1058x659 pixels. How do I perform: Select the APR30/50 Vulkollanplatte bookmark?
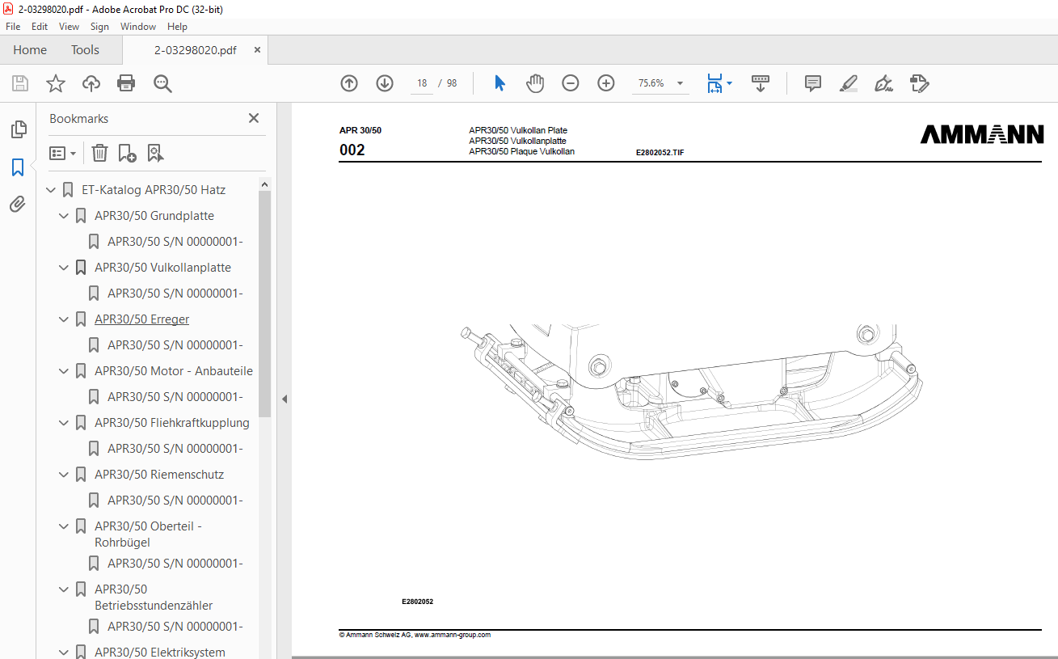coord(162,268)
